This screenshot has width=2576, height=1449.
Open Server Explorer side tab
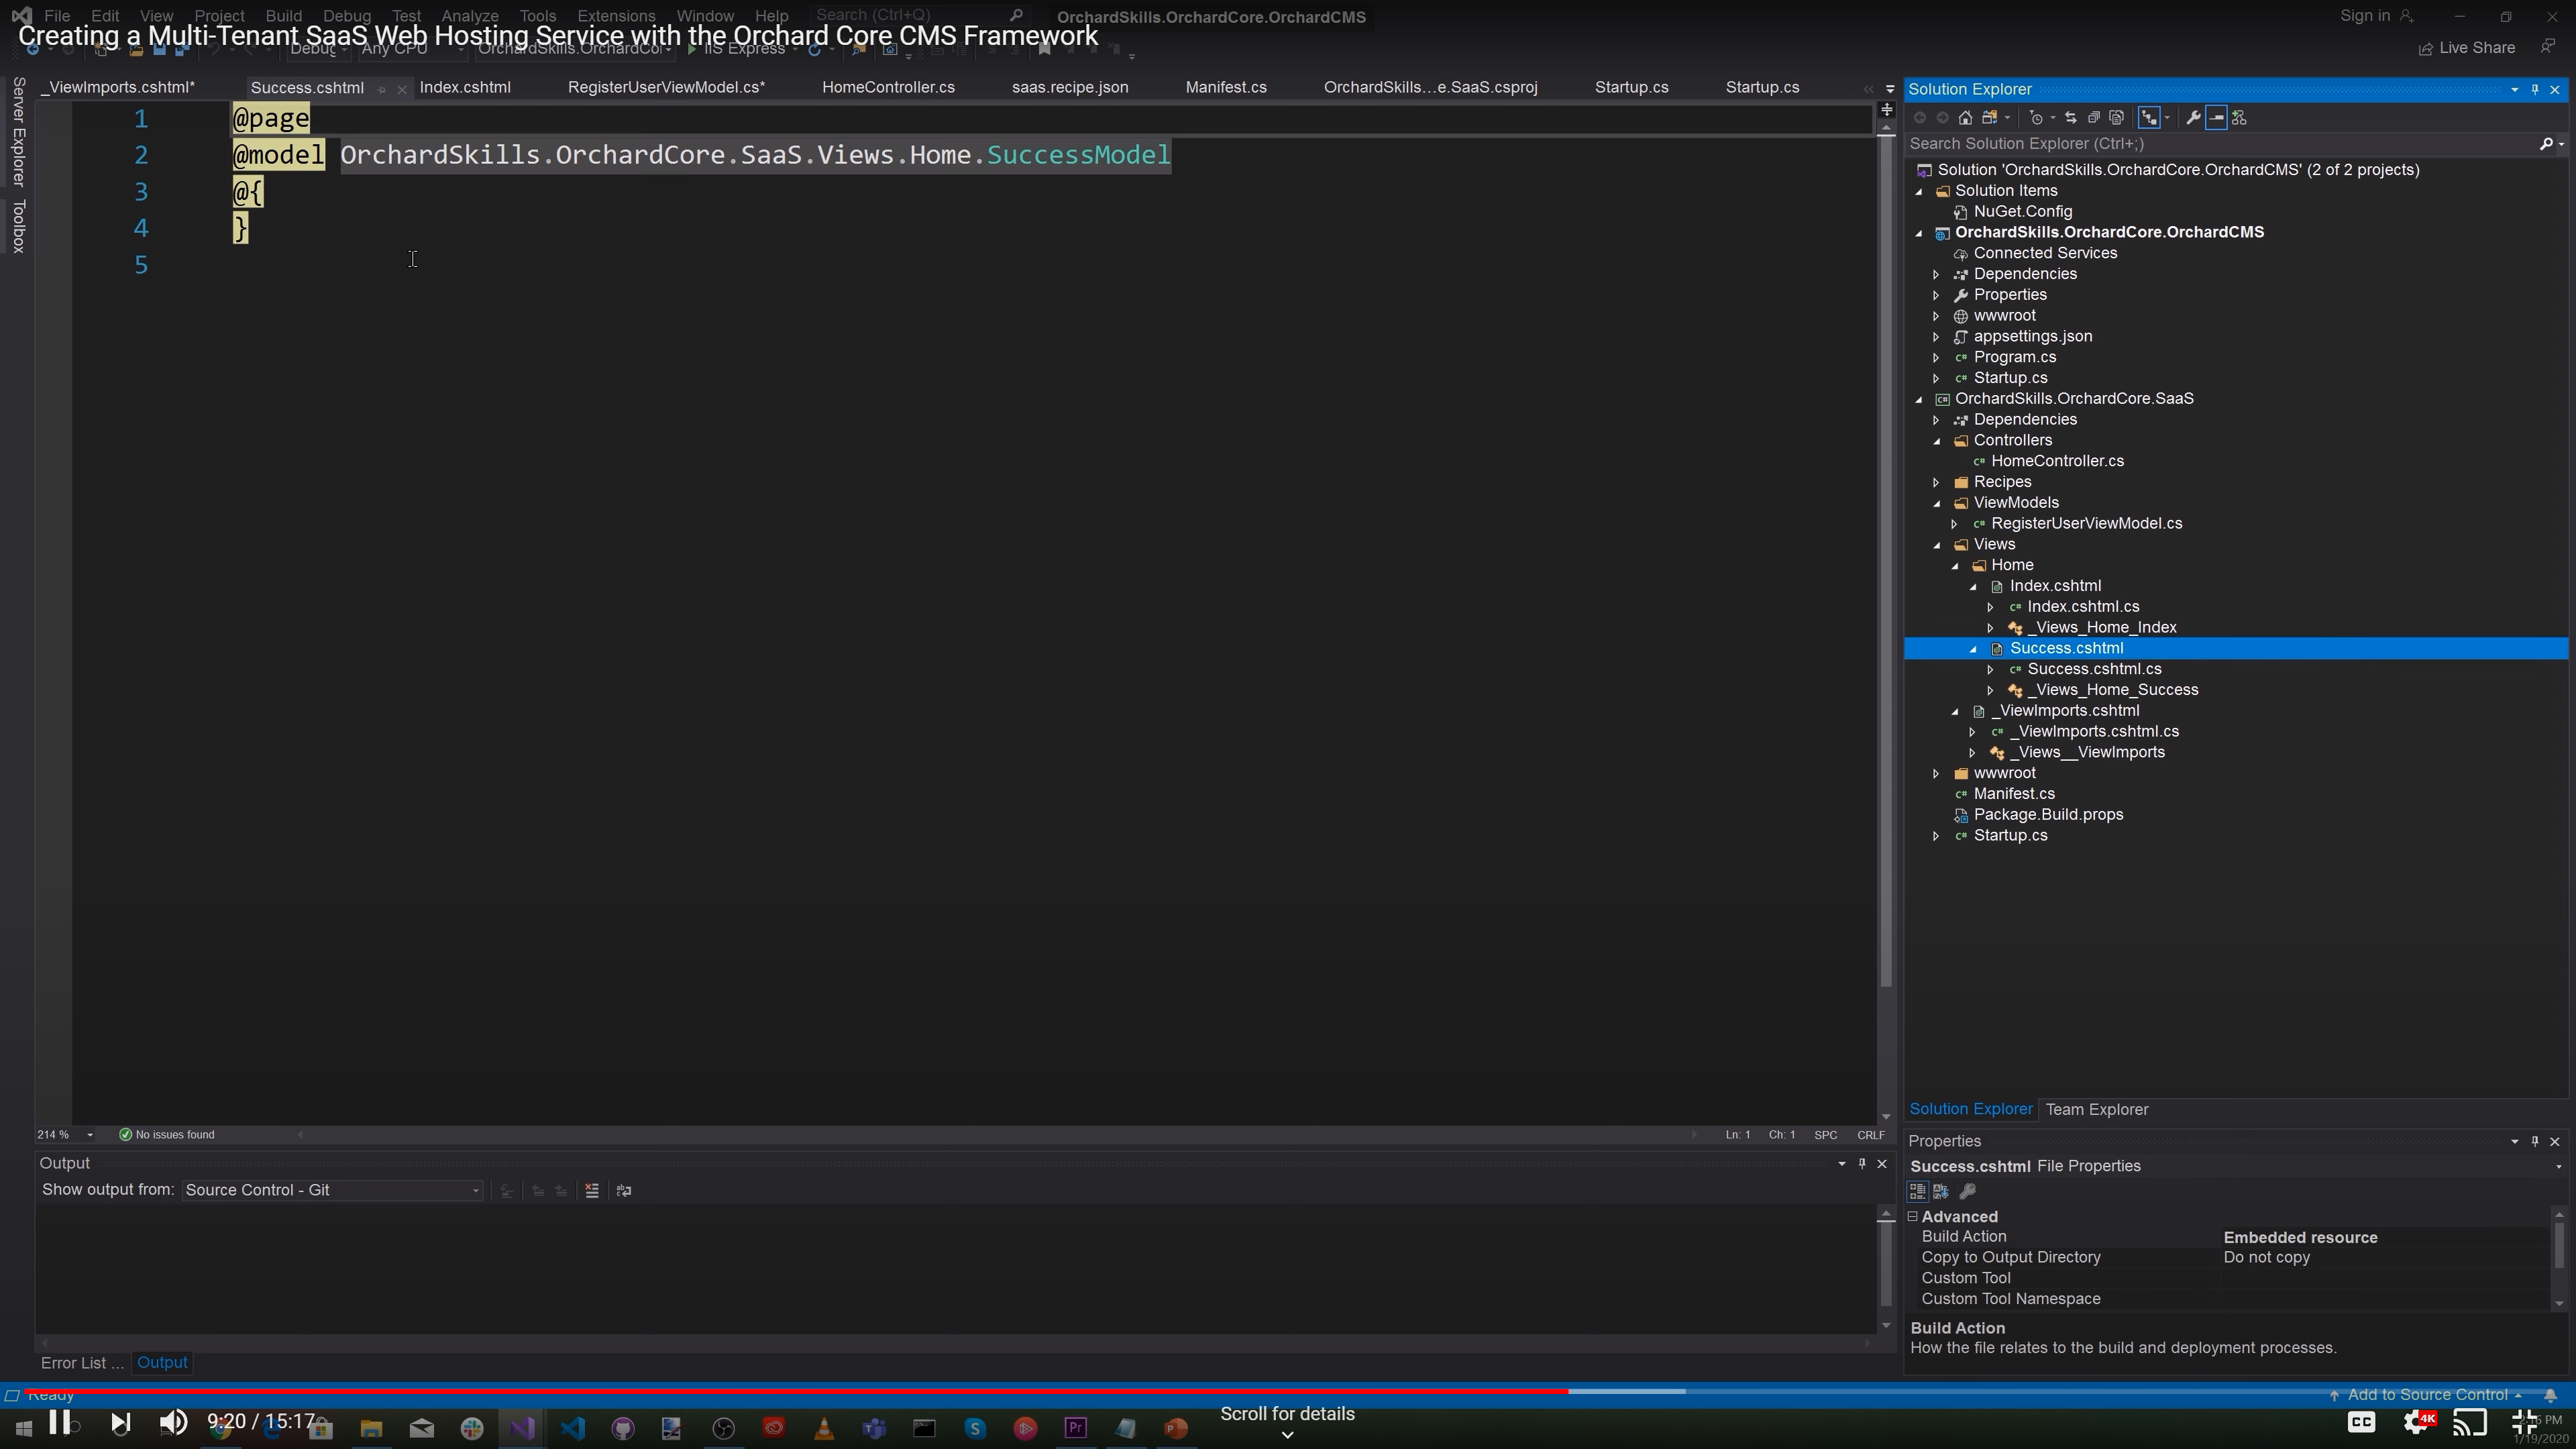(x=18, y=132)
